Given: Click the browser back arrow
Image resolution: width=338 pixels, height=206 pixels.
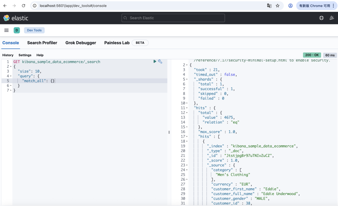Looking at the screenshot, I should 5,6.
